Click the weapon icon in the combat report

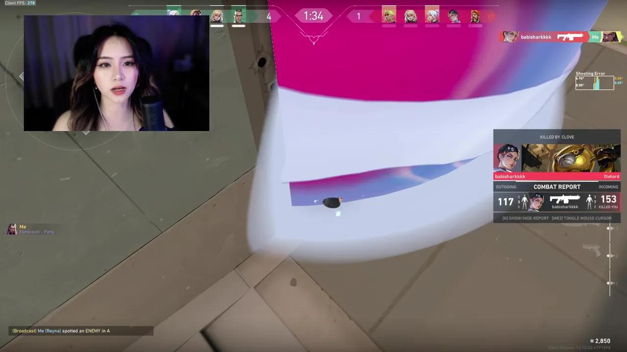pyautogui.click(x=565, y=199)
